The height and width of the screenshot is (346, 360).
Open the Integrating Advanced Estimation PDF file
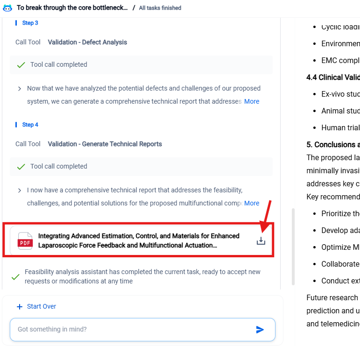(x=139, y=240)
